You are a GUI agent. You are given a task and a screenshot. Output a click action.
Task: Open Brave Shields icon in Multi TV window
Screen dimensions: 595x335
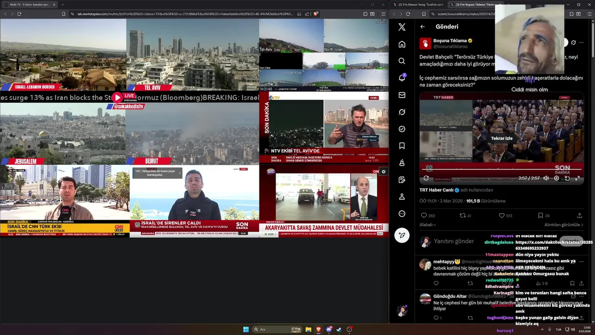point(316,14)
